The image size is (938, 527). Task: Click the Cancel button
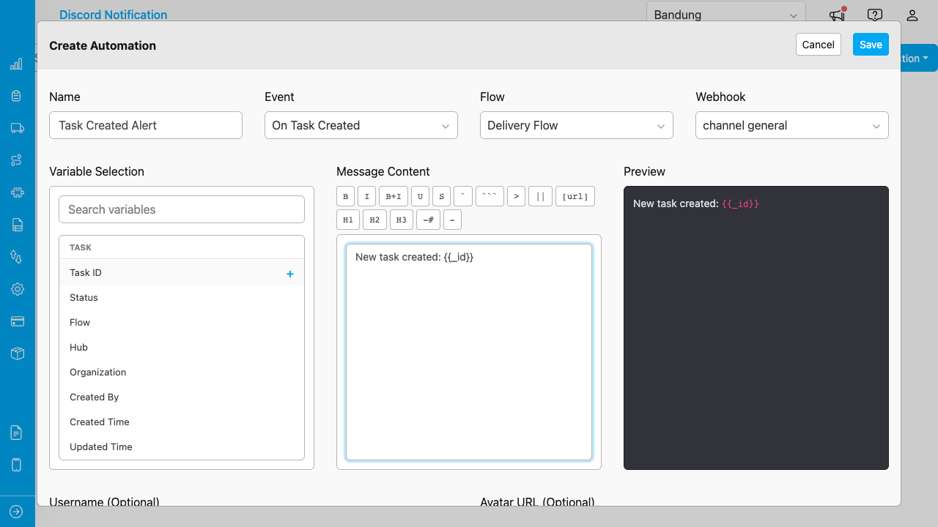coord(819,45)
